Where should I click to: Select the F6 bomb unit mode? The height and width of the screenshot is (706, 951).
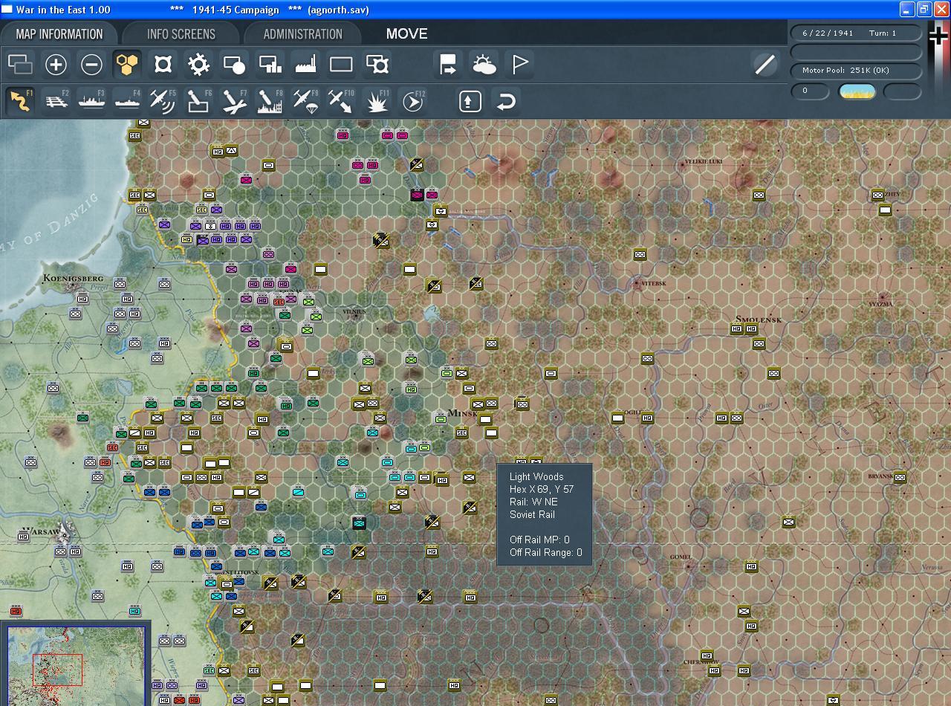click(x=198, y=100)
